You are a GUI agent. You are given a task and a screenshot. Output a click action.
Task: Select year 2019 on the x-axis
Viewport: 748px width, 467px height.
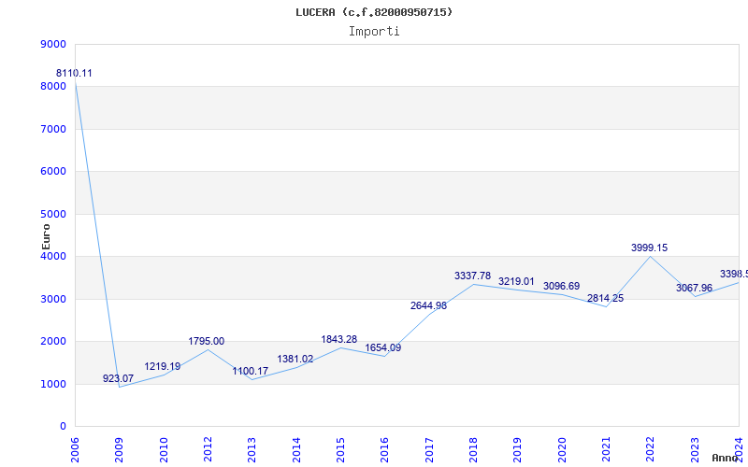pyautogui.click(x=518, y=450)
